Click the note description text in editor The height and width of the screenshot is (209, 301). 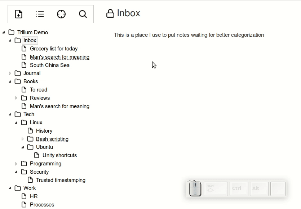pyautogui.click(x=189, y=35)
